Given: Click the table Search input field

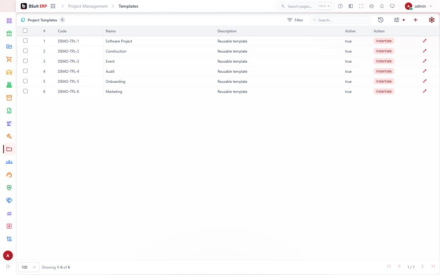Looking at the screenshot, I should pos(340,20).
